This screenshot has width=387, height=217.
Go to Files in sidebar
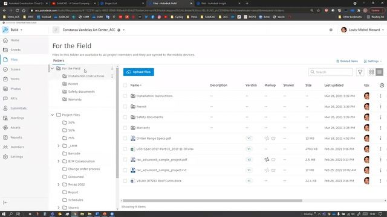[x=14, y=60]
